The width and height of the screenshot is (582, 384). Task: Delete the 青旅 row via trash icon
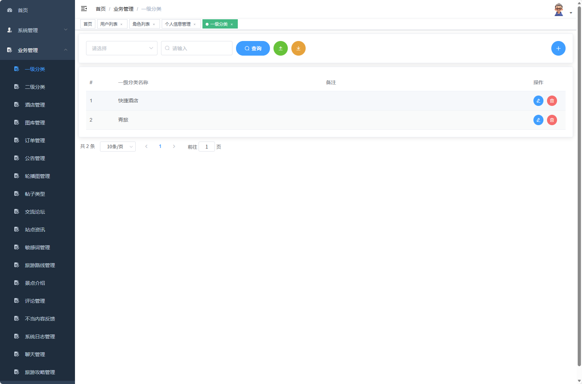click(552, 120)
